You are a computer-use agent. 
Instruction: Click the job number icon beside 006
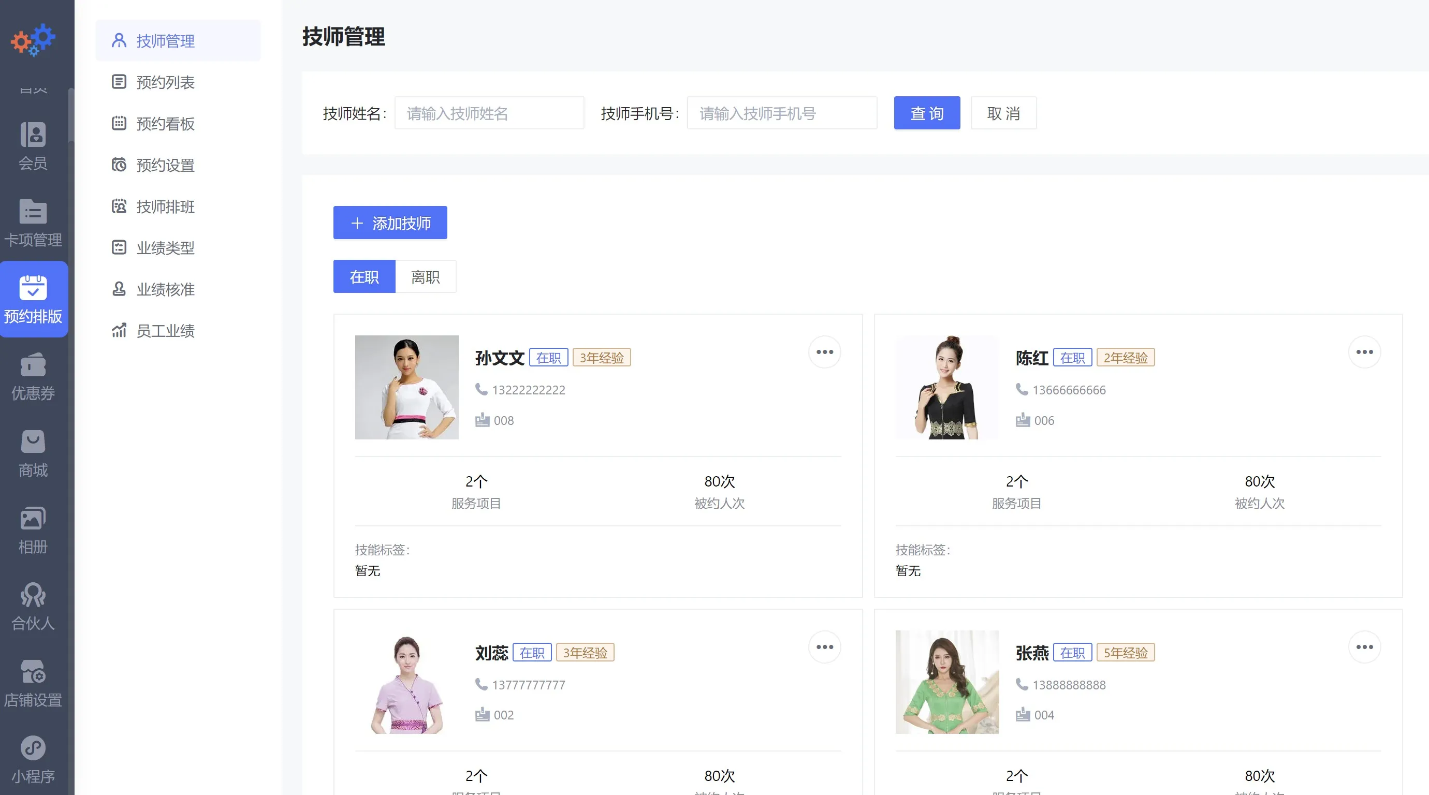1023,420
